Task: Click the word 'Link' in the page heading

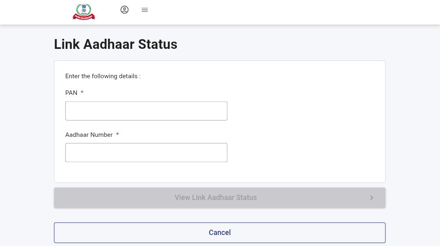Action: [66, 44]
